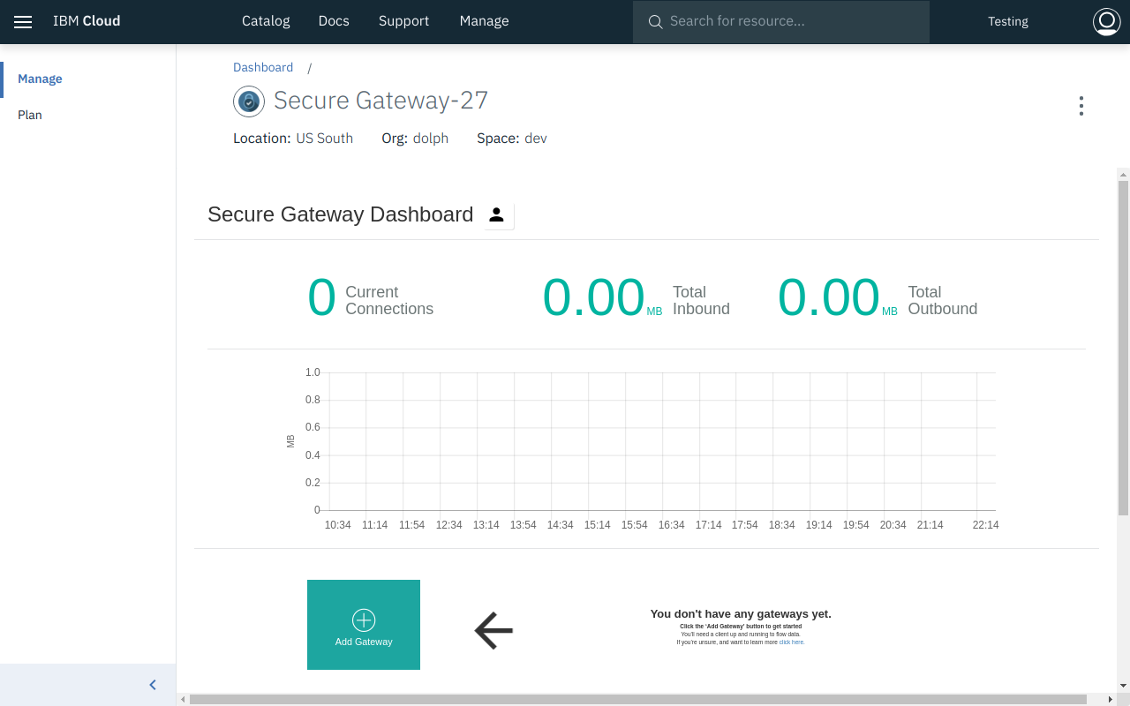Screen dimensions: 1130x706
Task: Click the Current Connections counter value
Action: [x=321, y=297]
